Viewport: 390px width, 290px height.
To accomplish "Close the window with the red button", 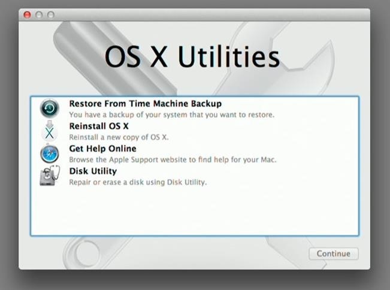I will [27, 14].
